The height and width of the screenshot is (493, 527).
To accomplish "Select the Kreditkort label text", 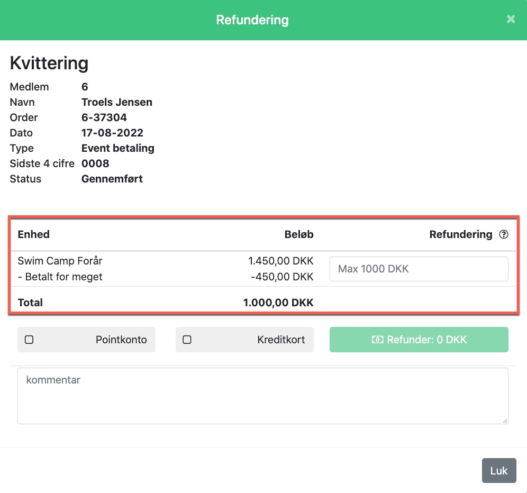I will pyautogui.click(x=281, y=340).
